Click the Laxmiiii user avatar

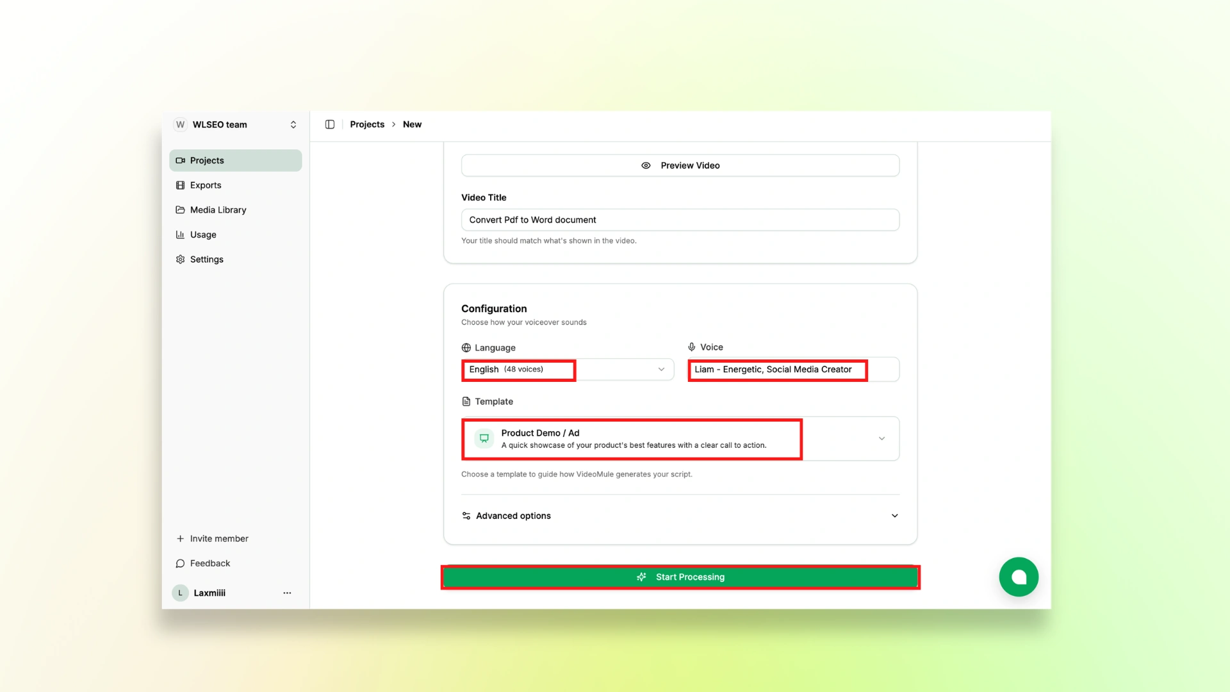(x=181, y=593)
